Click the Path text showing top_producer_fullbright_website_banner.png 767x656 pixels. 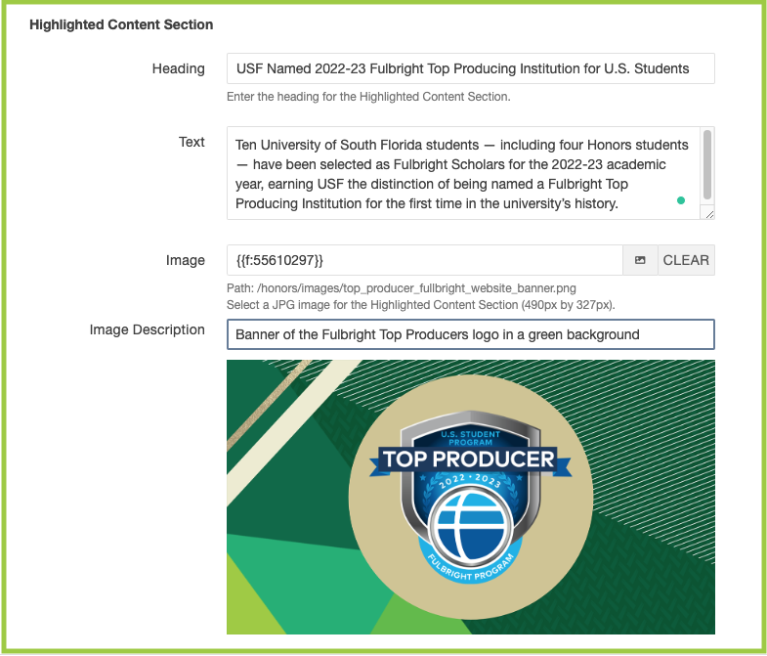(402, 288)
